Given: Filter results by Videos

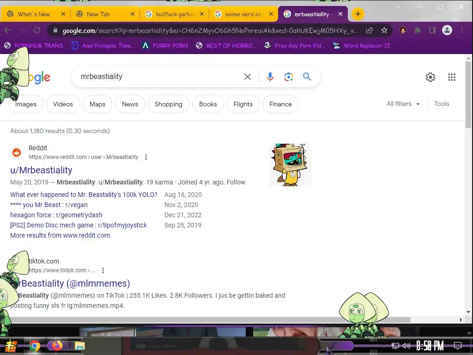Looking at the screenshot, I should tap(63, 104).
